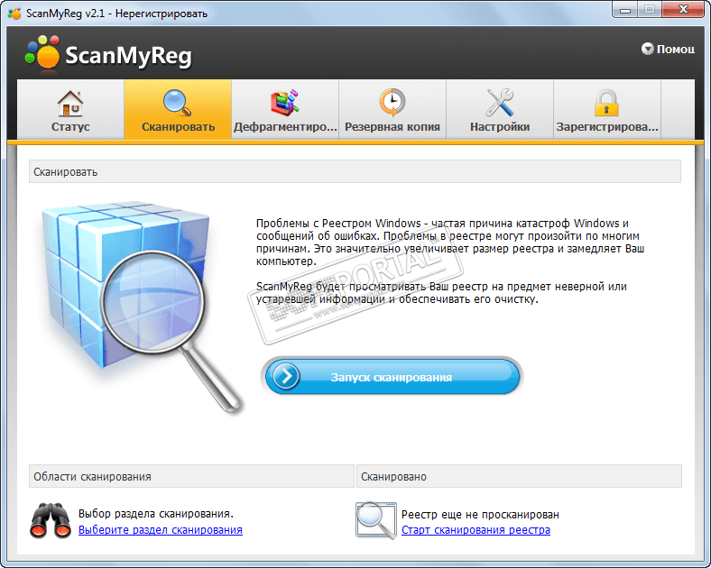Close the ScanMyReg window
The image size is (711, 568).
(x=683, y=10)
